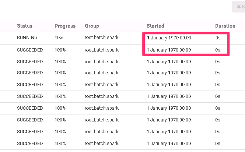245x152 pixels.
Task: Select the first SUCCEEDED job's status
Action: [x=30, y=50]
